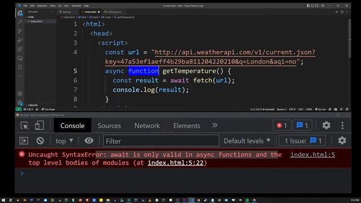Follow the index.html:5:22 link in the error
This screenshot has height=203, width=361.
click(x=175, y=163)
